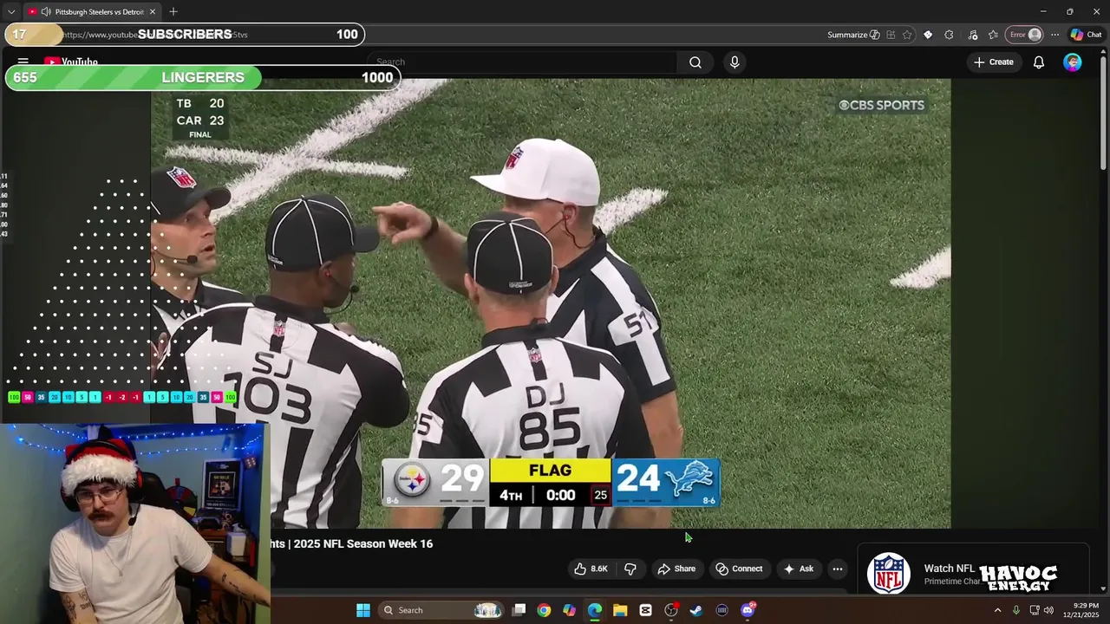Click the Split screen icon in address bar
This screenshot has height=624, width=1110.
[x=891, y=35]
